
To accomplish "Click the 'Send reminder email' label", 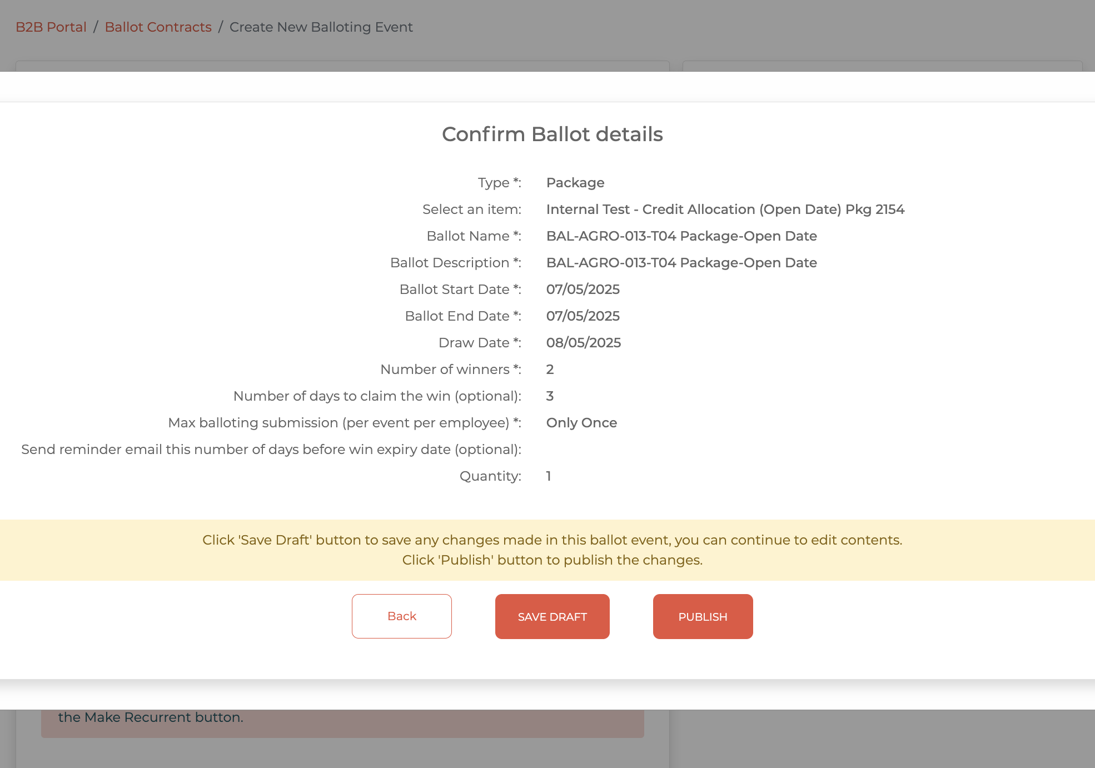I will pos(271,450).
